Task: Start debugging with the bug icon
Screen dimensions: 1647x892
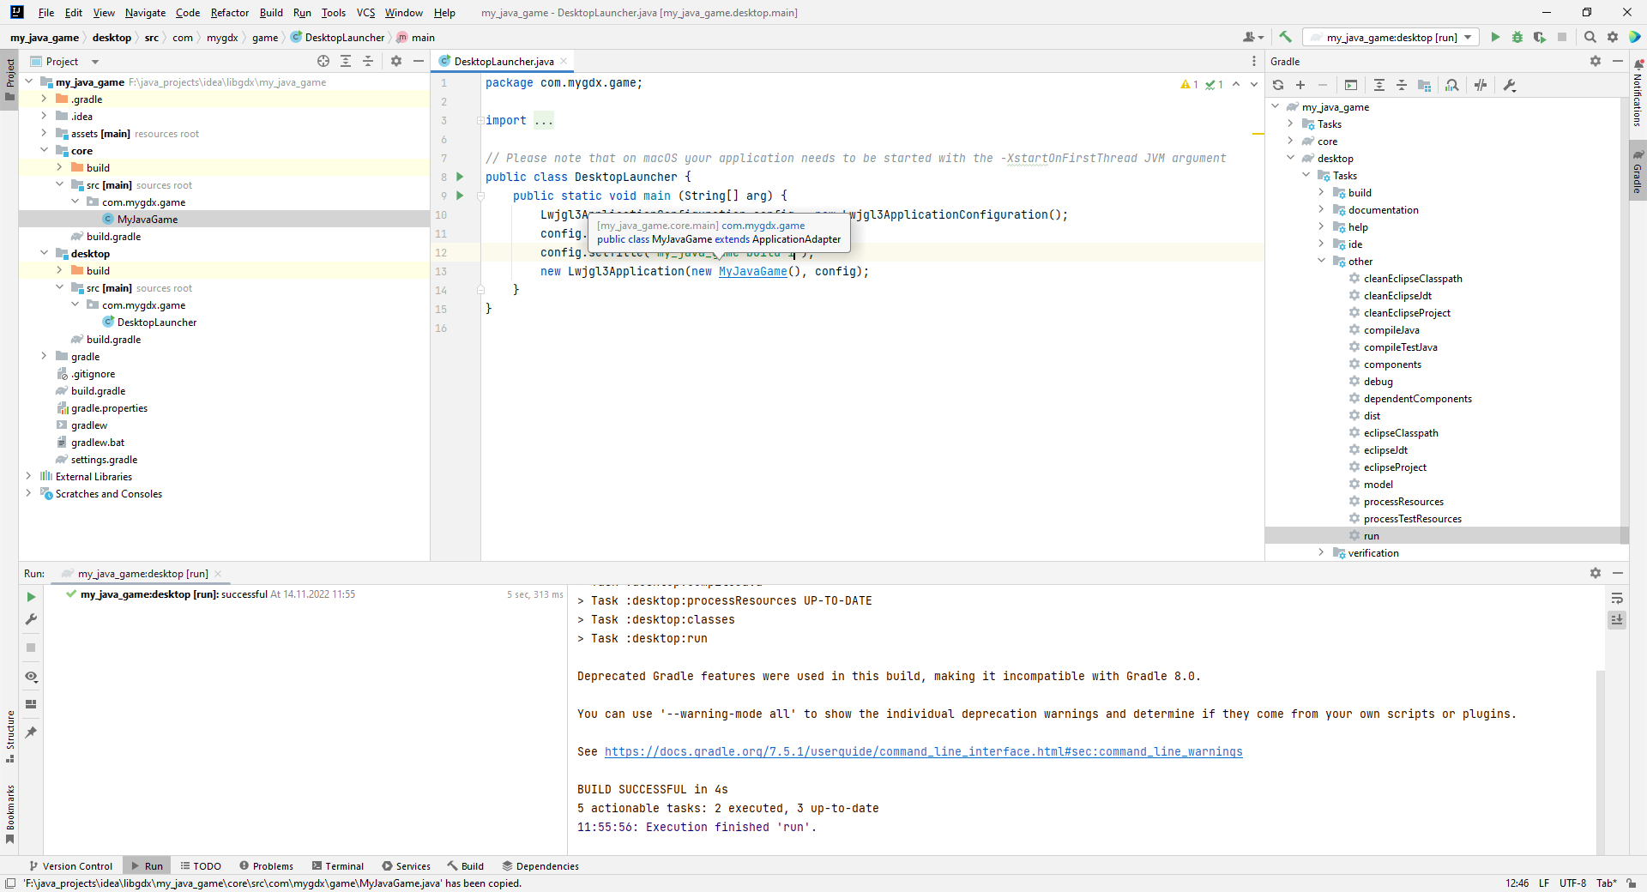Action: (1517, 37)
